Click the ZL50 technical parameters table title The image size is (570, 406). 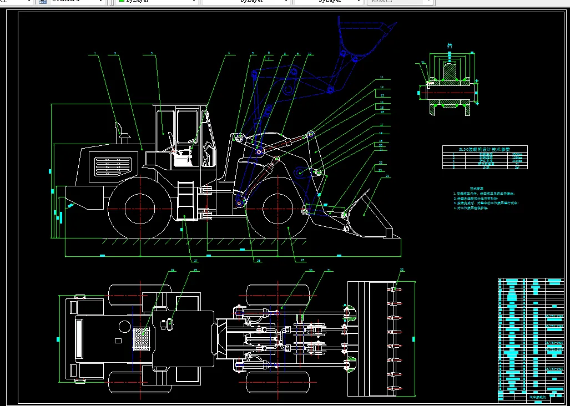coord(483,149)
